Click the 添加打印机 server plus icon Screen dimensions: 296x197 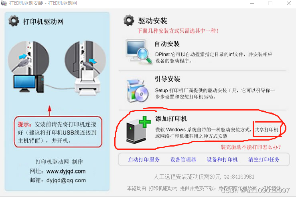[x=138, y=130]
